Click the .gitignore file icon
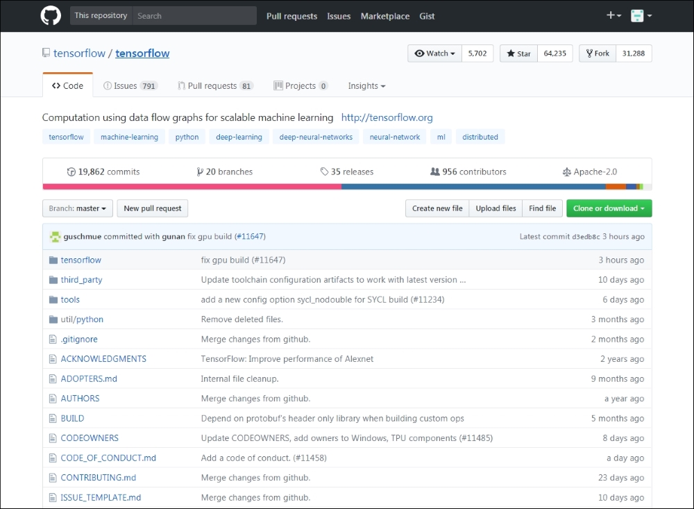This screenshot has width=694, height=509. 53,340
